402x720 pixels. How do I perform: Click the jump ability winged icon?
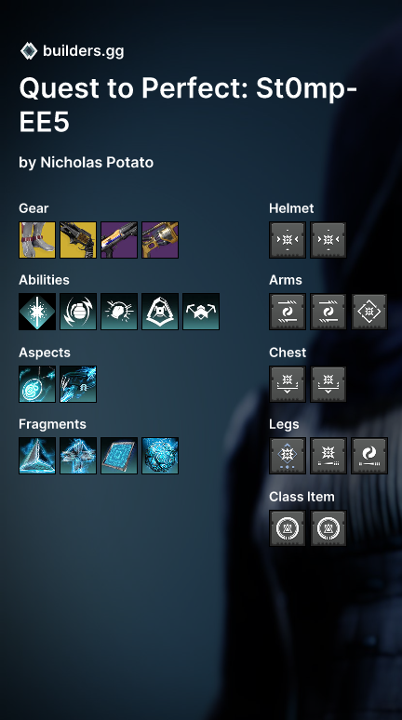coord(201,312)
